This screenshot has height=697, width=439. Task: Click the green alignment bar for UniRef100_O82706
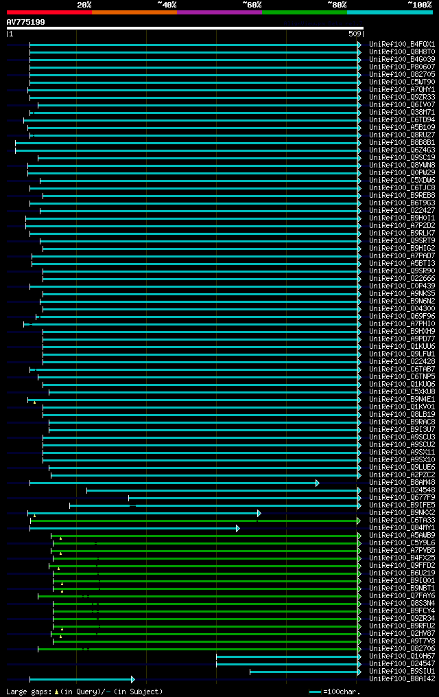point(200,649)
